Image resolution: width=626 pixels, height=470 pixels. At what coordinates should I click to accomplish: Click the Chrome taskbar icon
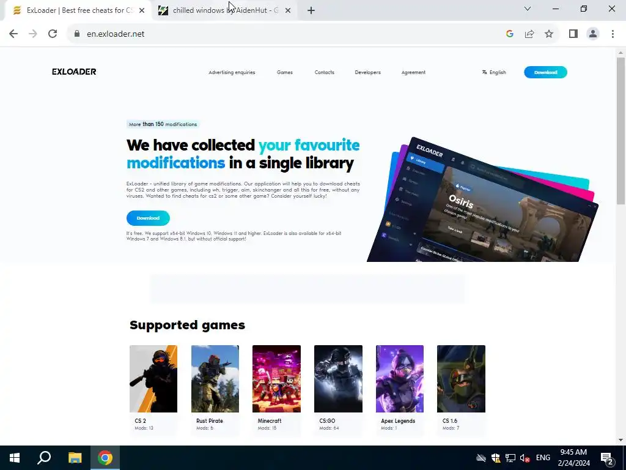[x=105, y=458]
